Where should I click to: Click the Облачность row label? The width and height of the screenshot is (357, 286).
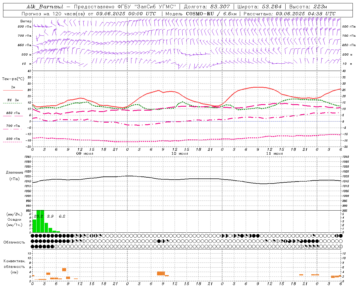(14, 242)
